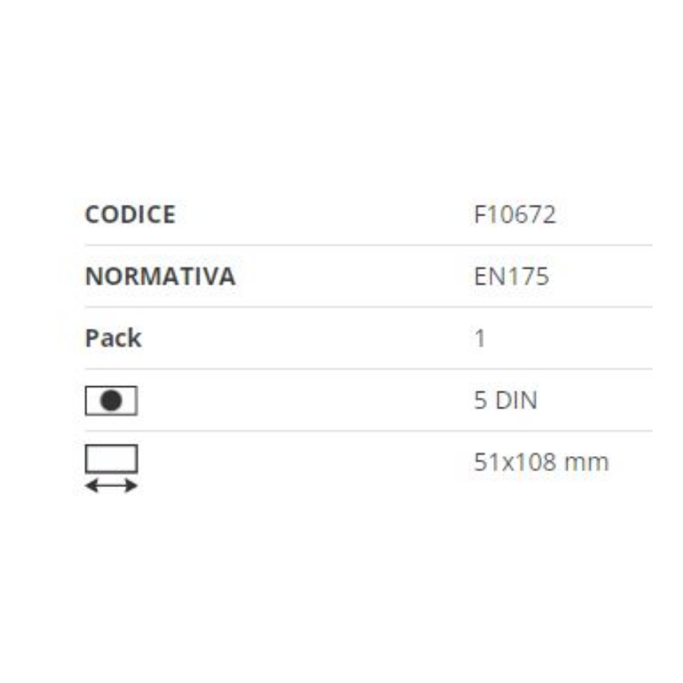Click the DIN unit text

click(x=517, y=400)
